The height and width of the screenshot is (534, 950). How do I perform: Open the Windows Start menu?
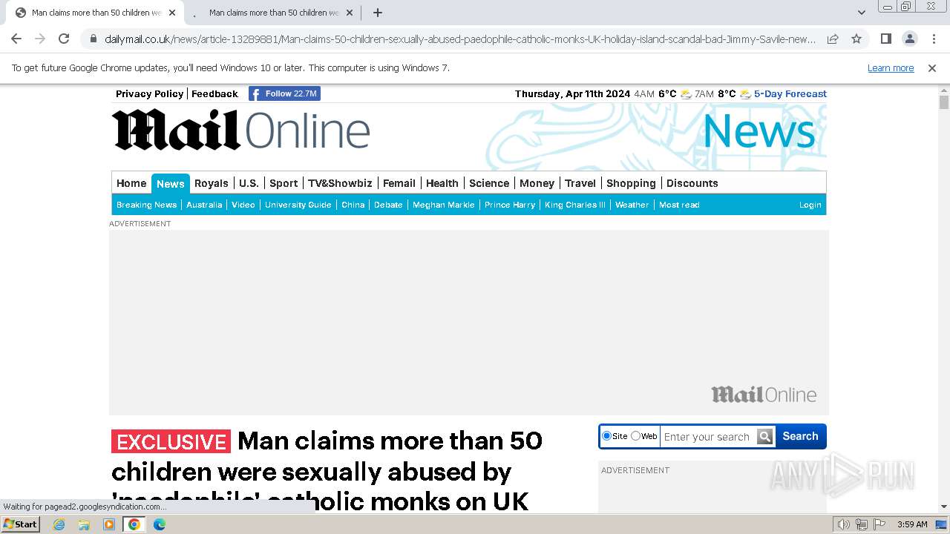pos(20,524)
